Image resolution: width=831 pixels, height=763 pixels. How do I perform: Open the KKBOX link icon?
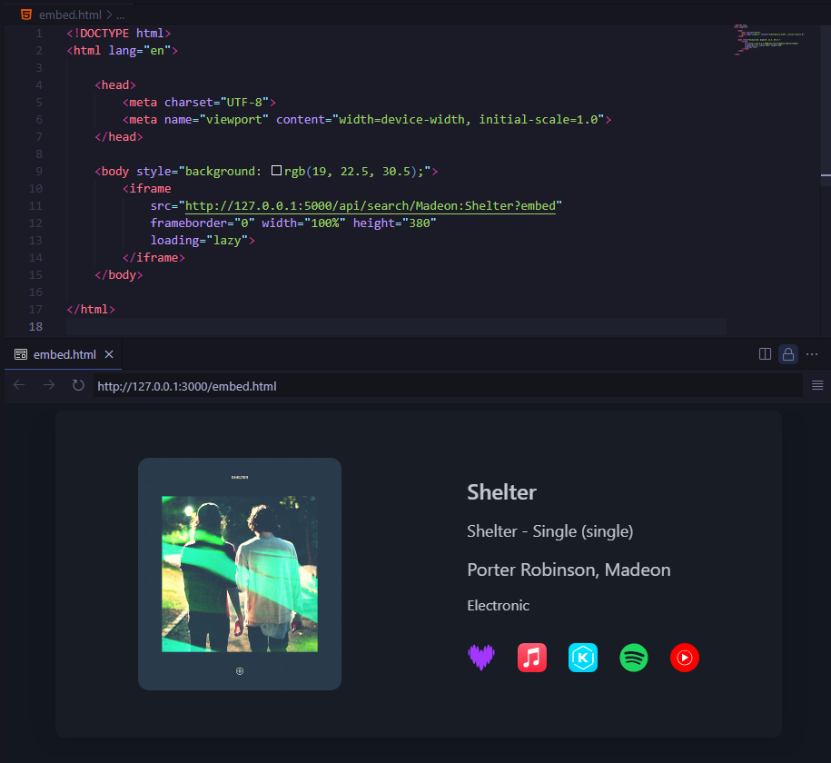pyautogui.click(x=583, y=658)
